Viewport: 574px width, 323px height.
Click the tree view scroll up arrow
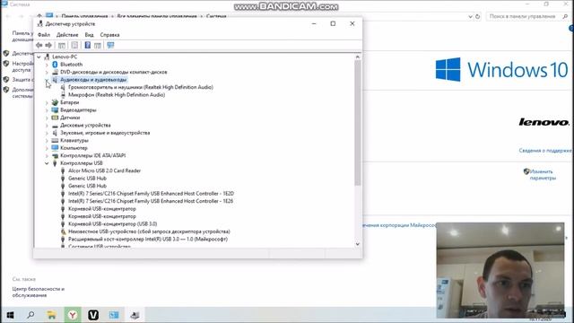358,57
